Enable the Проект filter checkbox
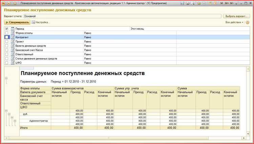The width and height of the screenshot is (254, 144). click(7, 41)
